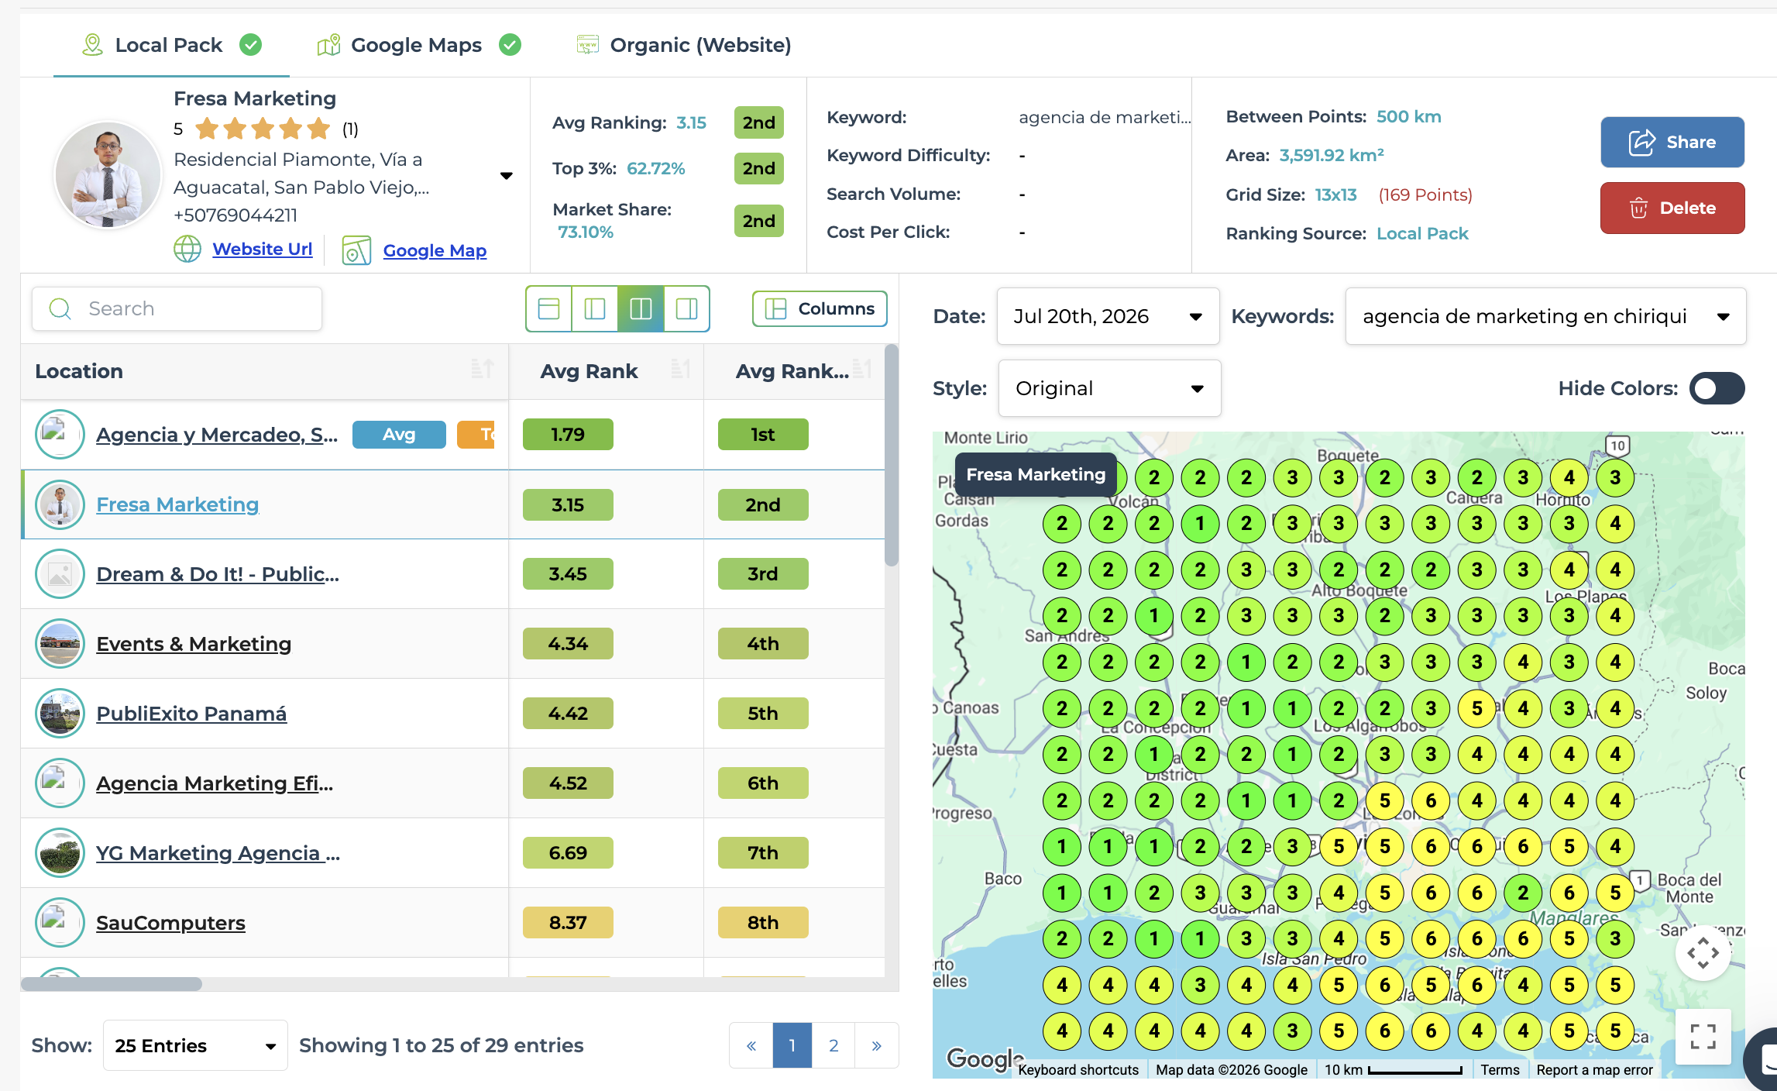The width and height of the screenshot is (1777, 1091).
Task: Click the Dream & Do It row thumbnail
Action: pyautogui.click(x=60, y=574)
